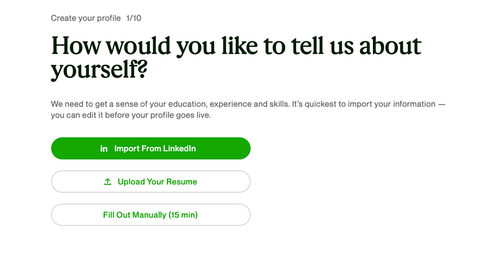
Task: Click the 'Create your profile' label
Action: click(86, 18)
